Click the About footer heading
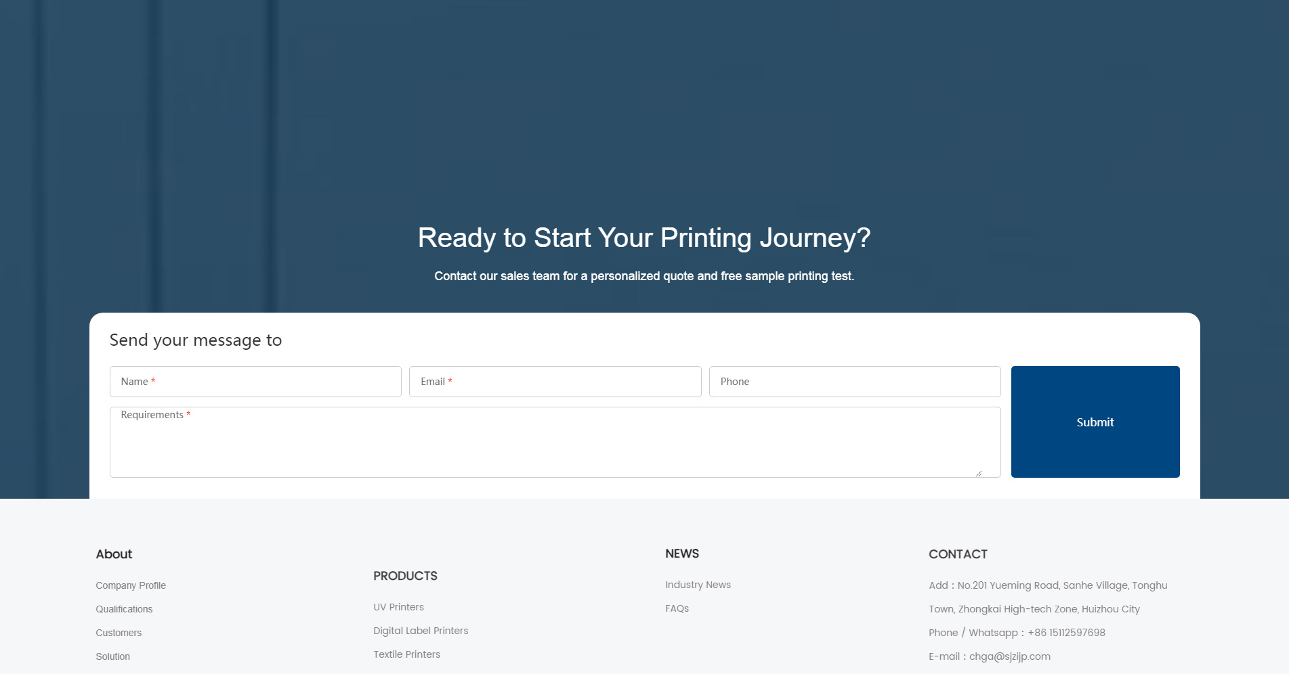 tap(114, 554)
